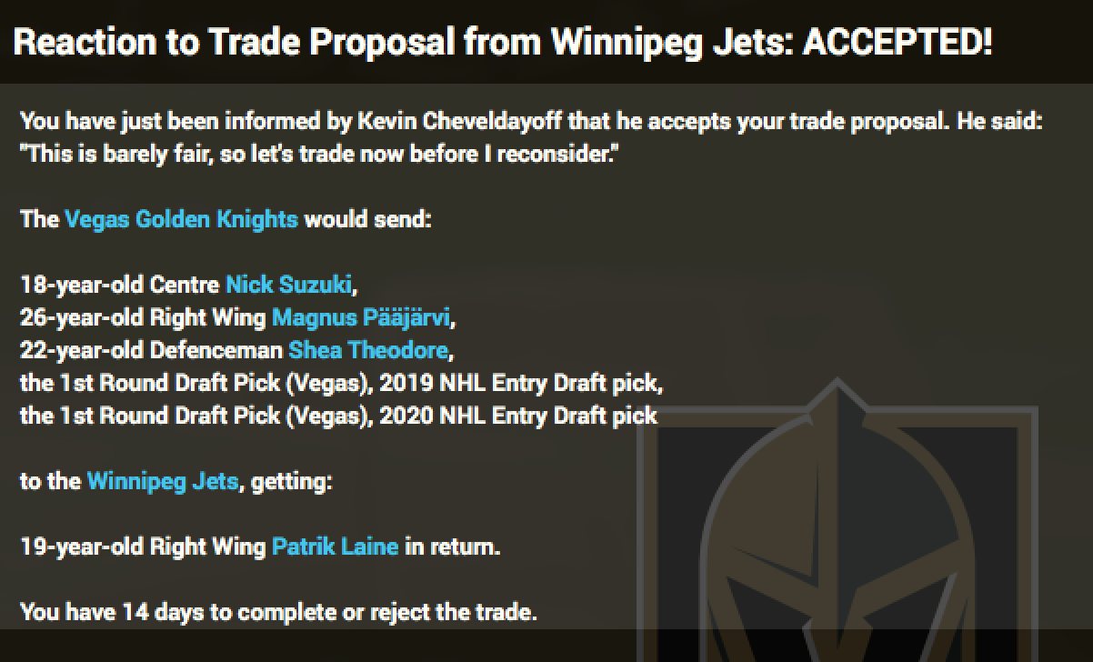The image size is (1093, 662).
Task: Open Nick Suzuki's player profile link
Action: point(288,285)
